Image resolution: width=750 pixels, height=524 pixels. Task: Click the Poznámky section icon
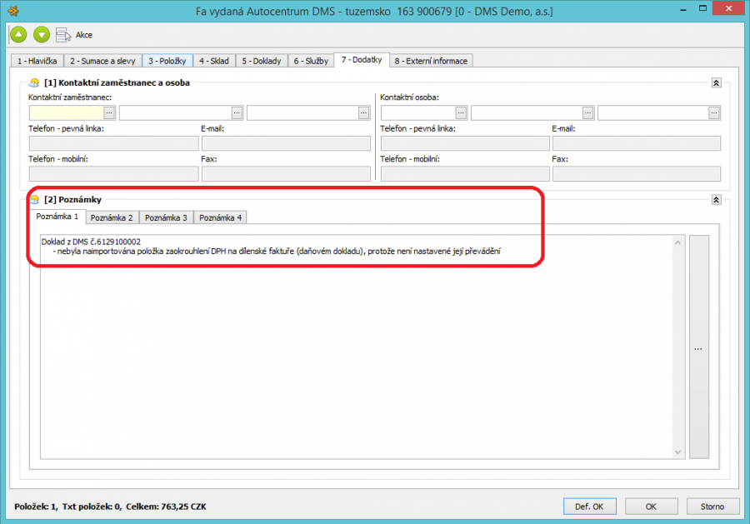[x=33, y=200]
